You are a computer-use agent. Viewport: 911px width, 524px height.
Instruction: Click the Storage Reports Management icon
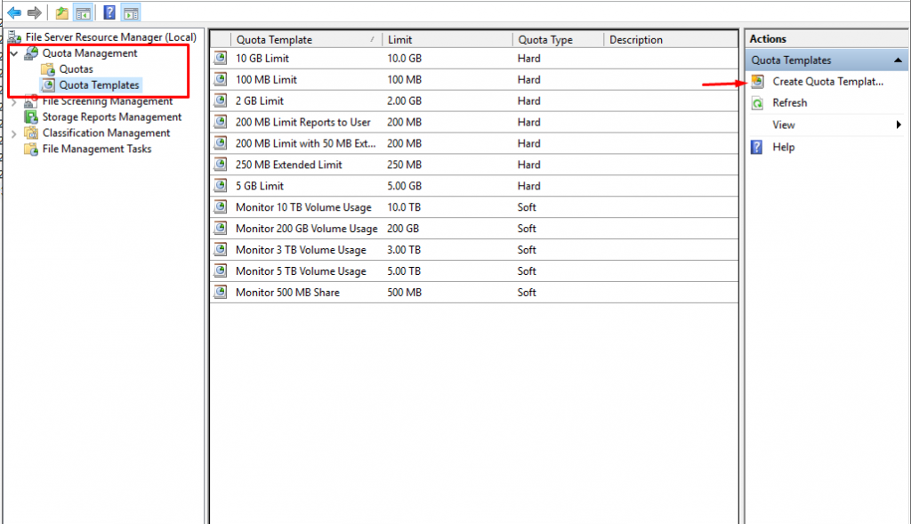coord(33,117)
